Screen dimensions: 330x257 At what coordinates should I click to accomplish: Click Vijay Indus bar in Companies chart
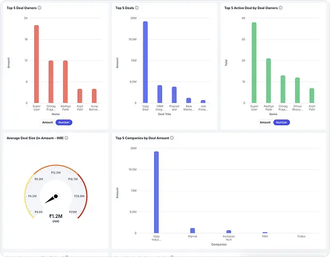pos(156,192)
